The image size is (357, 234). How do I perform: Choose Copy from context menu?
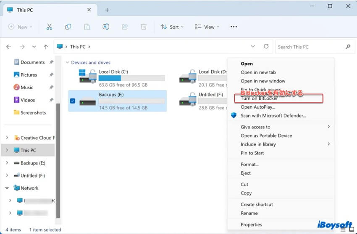246,193
